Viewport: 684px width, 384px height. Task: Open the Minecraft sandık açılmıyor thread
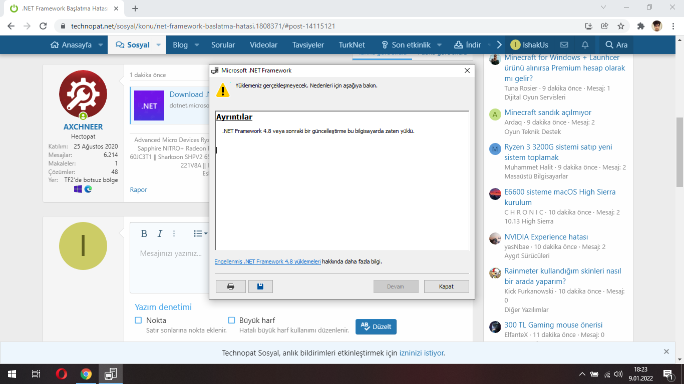click(x=548, y=112)
